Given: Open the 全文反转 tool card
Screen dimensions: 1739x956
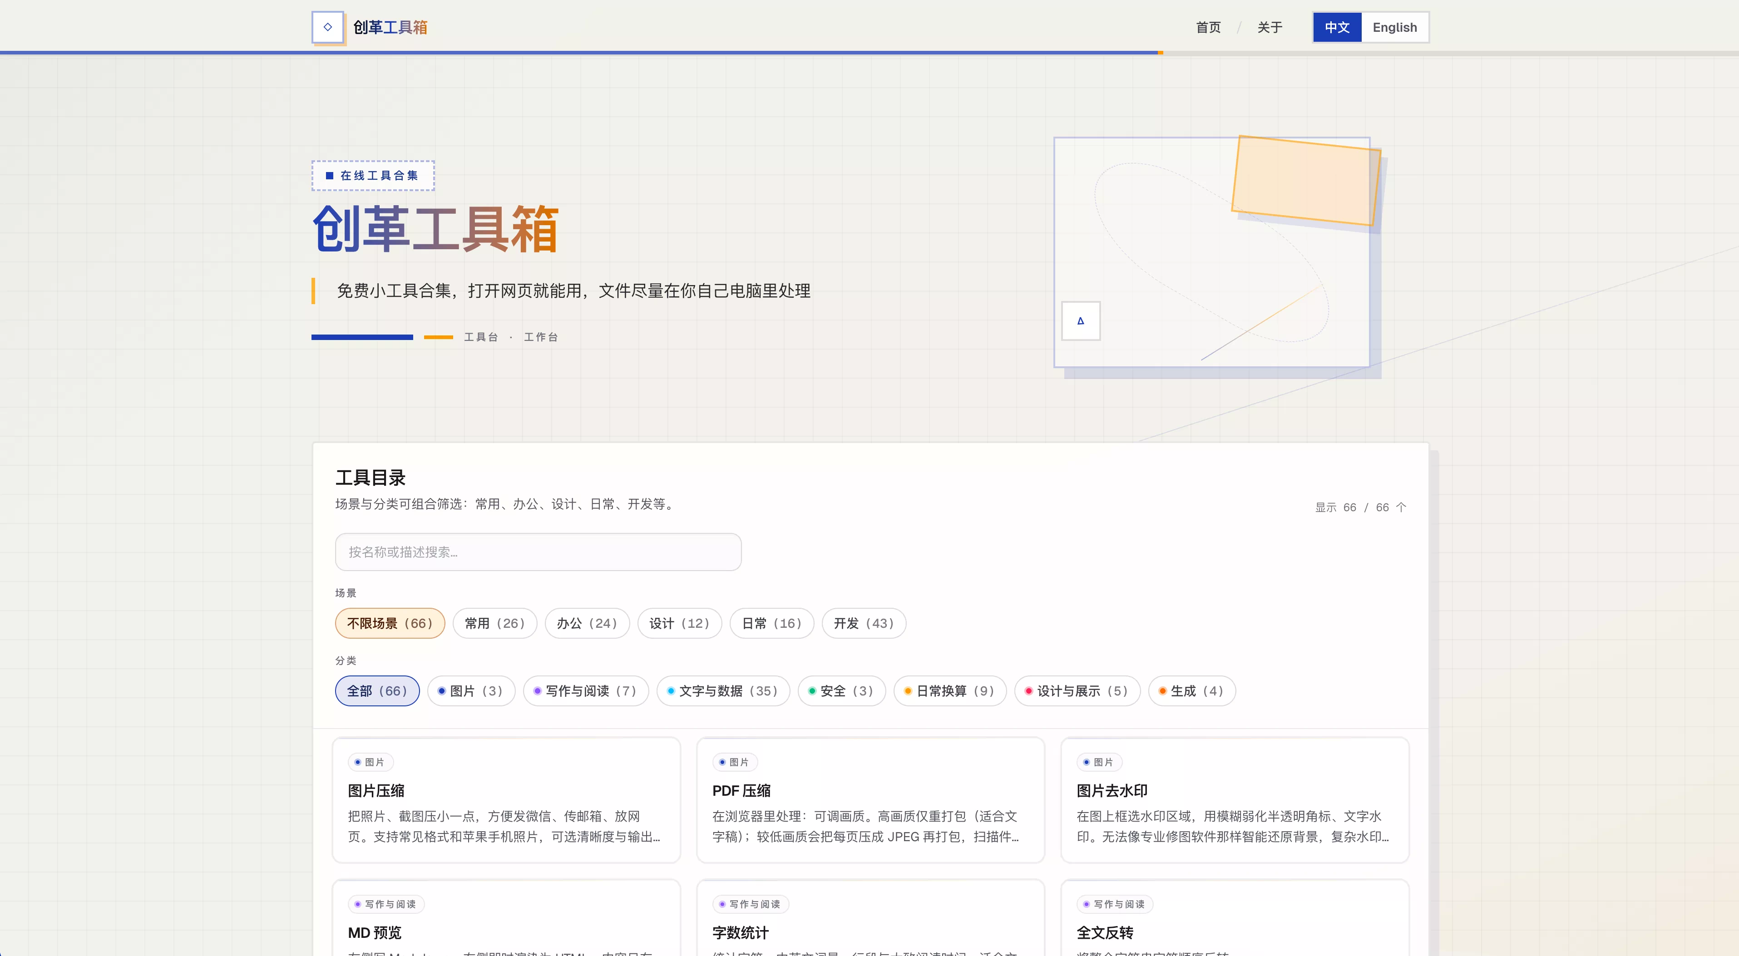Looking at the screenshot, I should 1235,918.
